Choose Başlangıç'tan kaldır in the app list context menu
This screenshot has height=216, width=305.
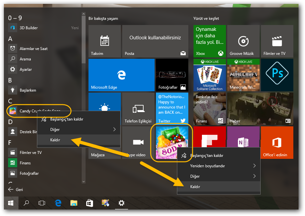point(79,119)
